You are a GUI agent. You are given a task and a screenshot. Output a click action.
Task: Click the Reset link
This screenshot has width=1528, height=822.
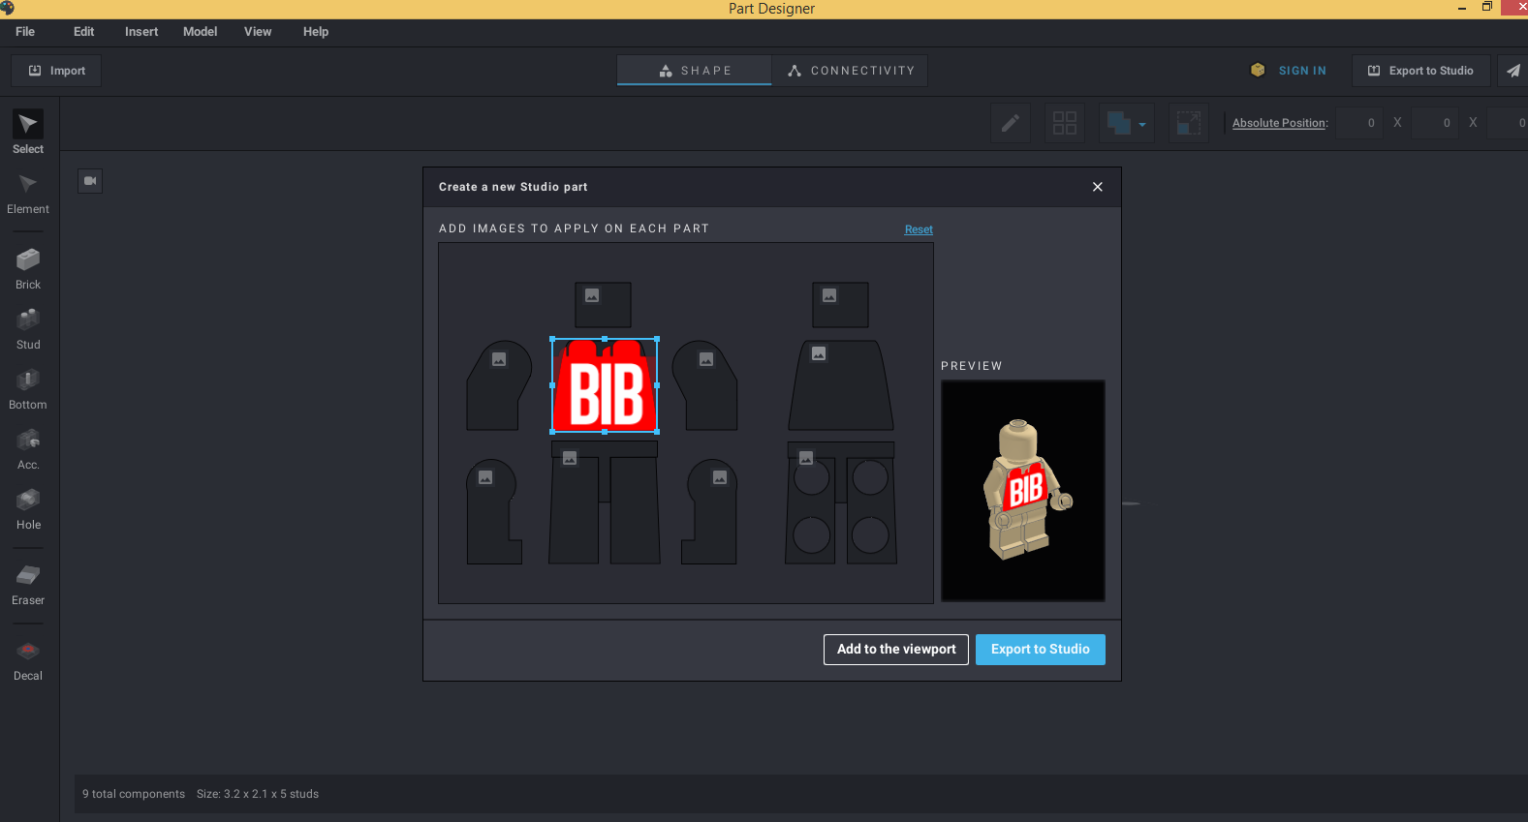(x=919, y=229)
